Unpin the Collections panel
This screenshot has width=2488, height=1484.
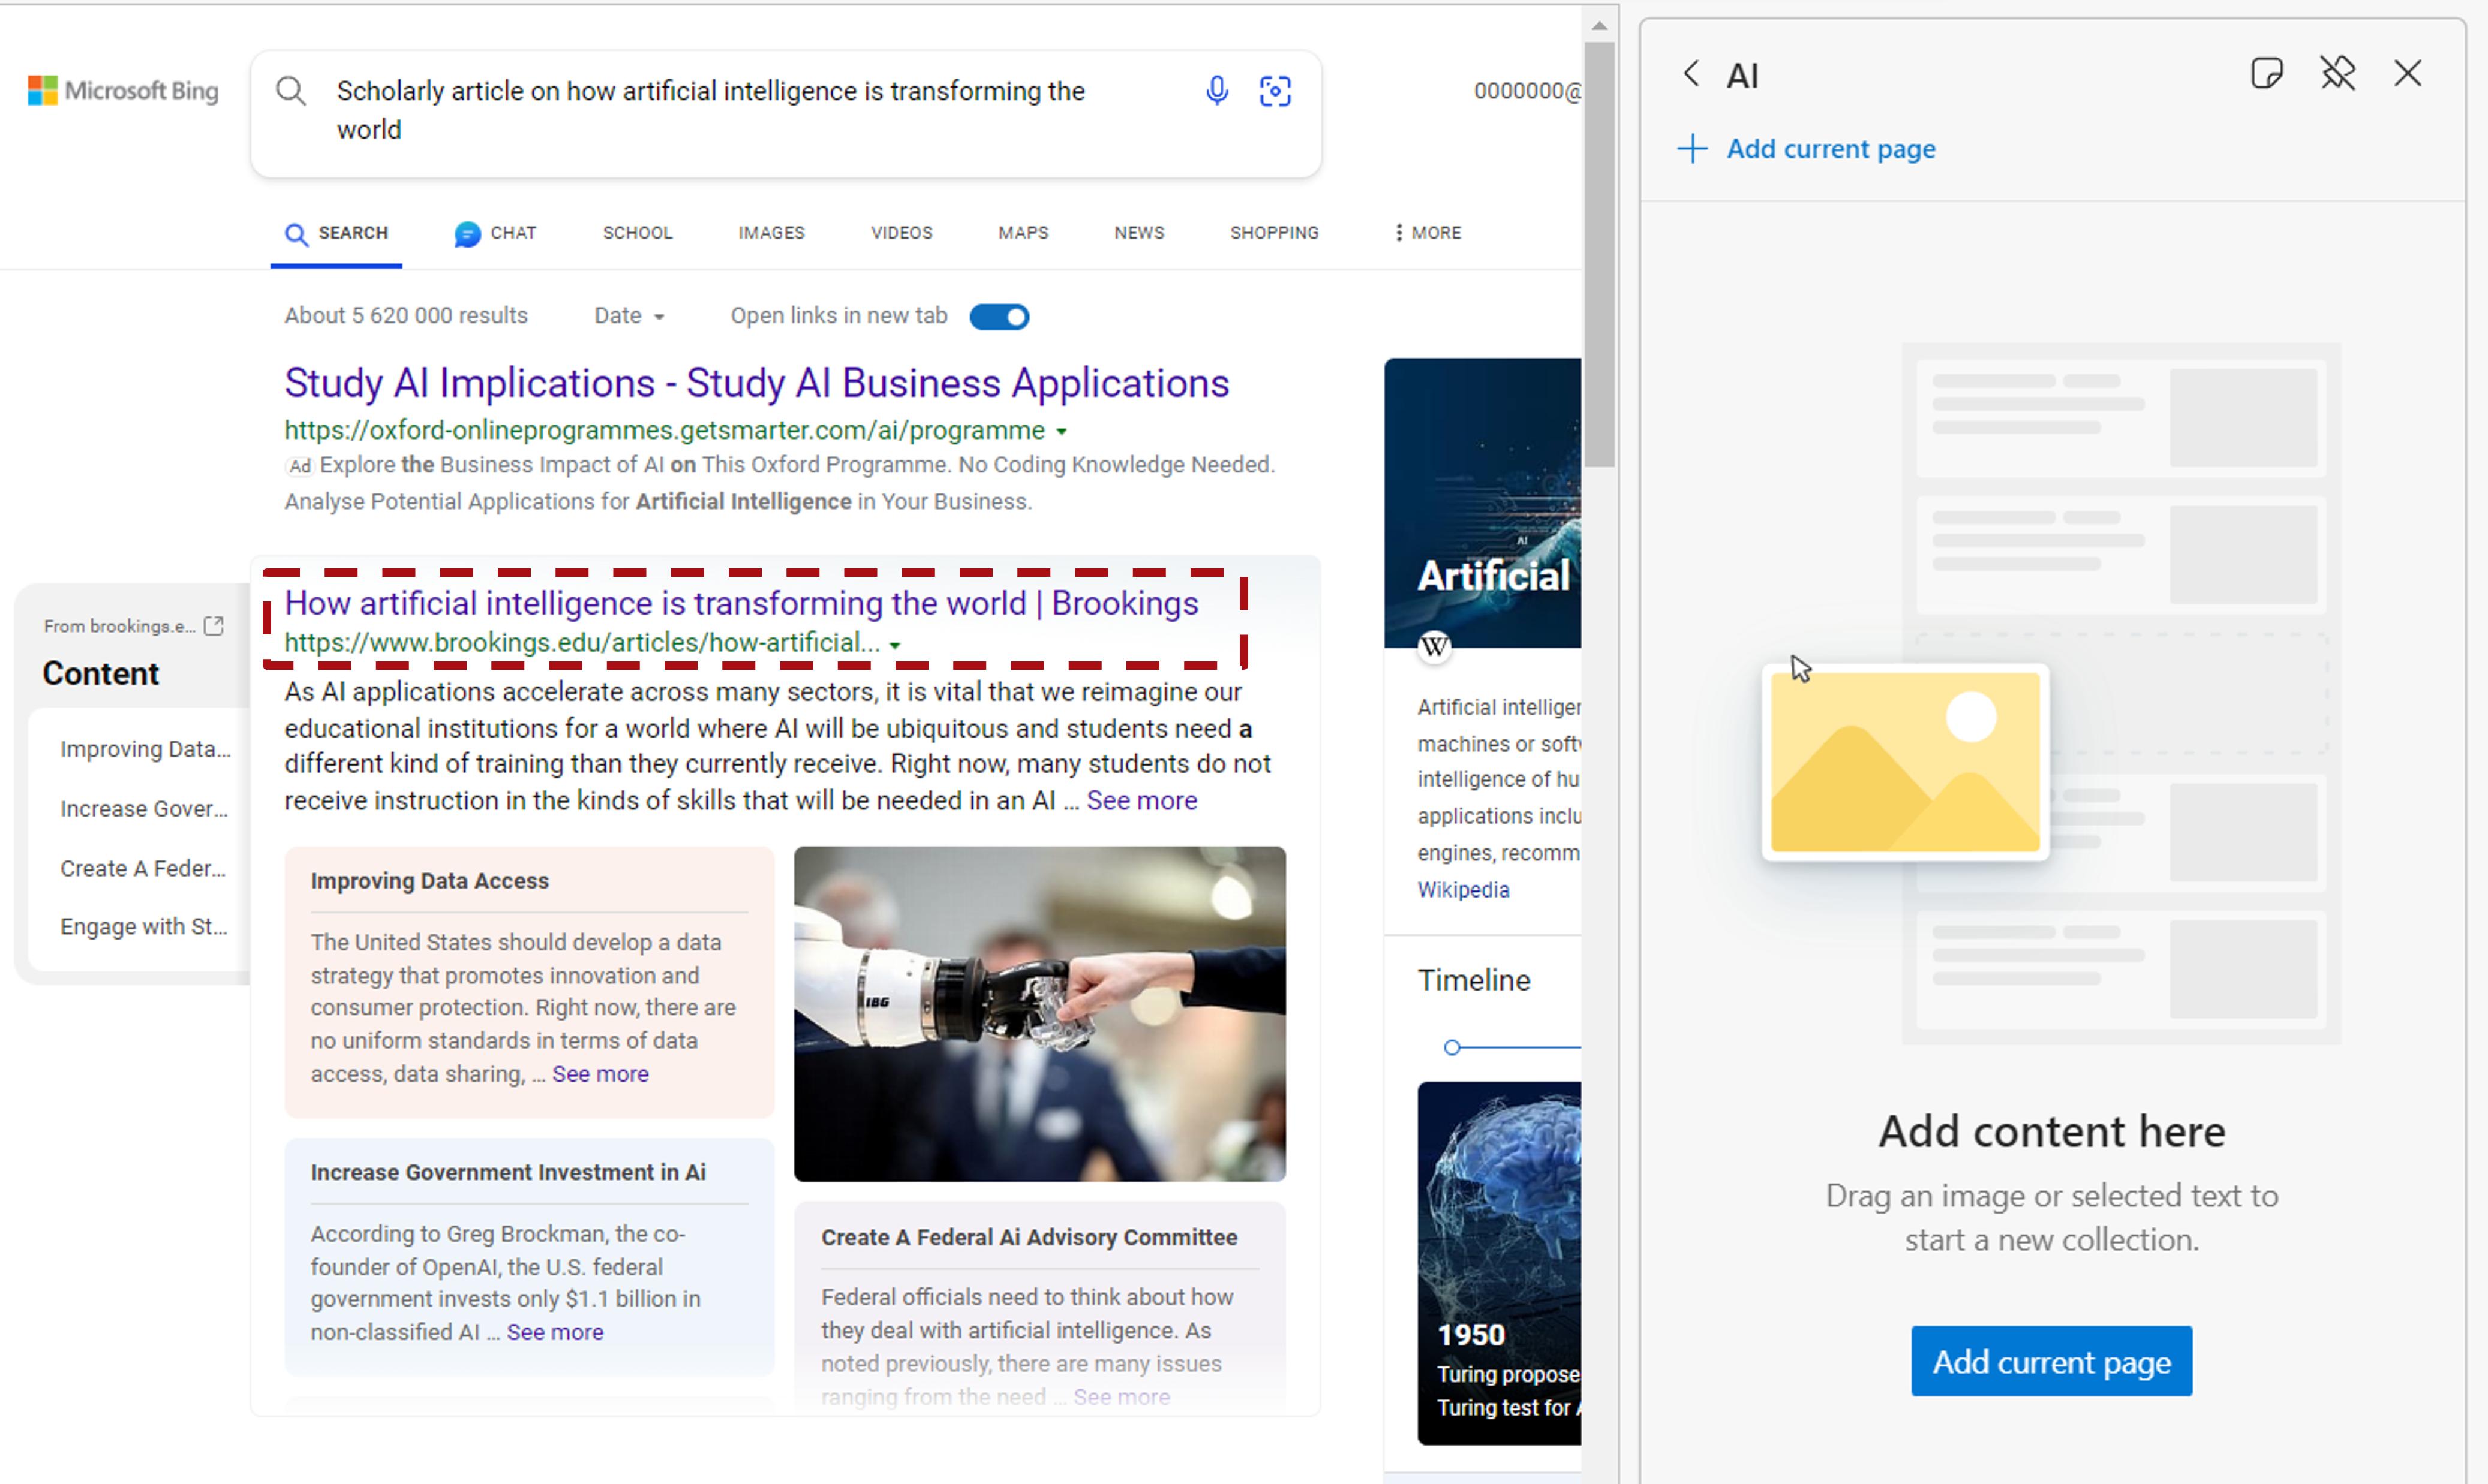coord(2338,73)
